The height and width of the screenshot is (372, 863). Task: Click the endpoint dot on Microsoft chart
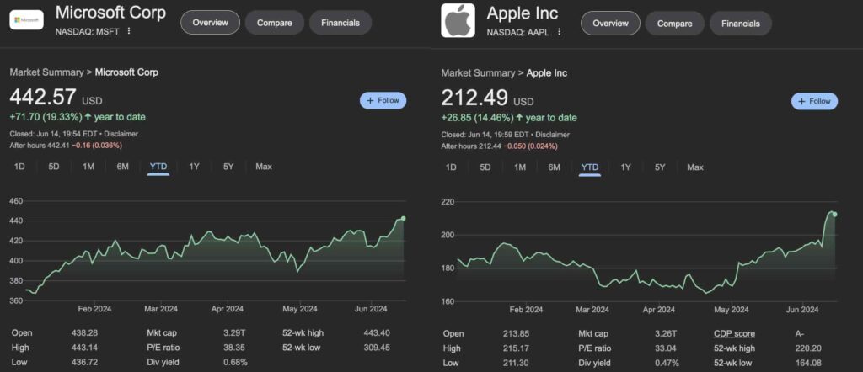[x=403, y=218]
